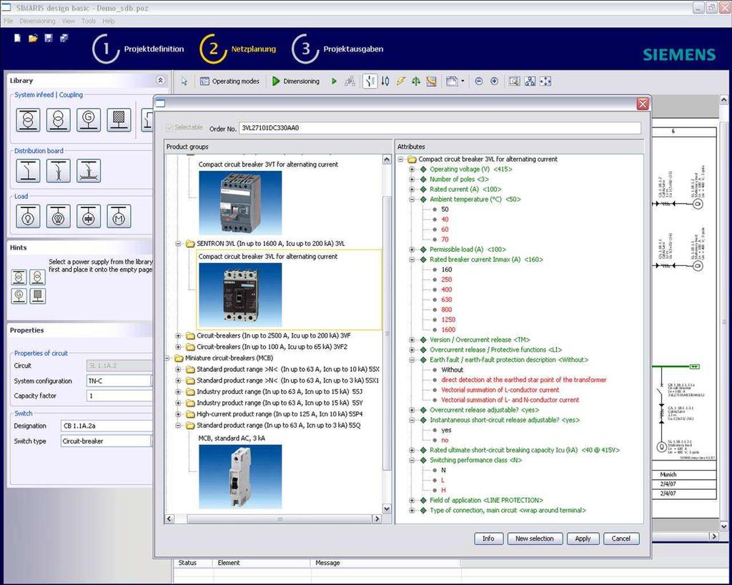Collapse the Ambient temperature (°C) attribute
The width and height of the screenshot is (732, 585).
(x=412, y=200)
